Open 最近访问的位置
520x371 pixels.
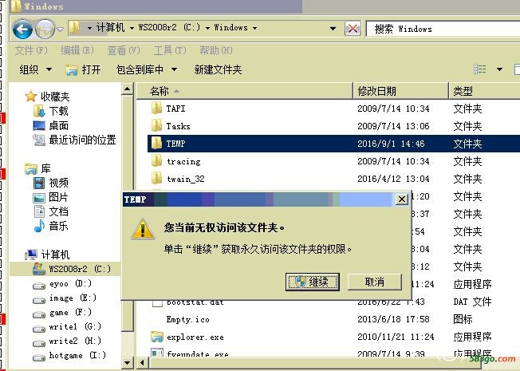[x=75, y=140]
